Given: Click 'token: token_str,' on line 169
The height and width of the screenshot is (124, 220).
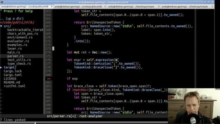Looking at the screenshot, I should pyautogui.click(x=96, y=34).
